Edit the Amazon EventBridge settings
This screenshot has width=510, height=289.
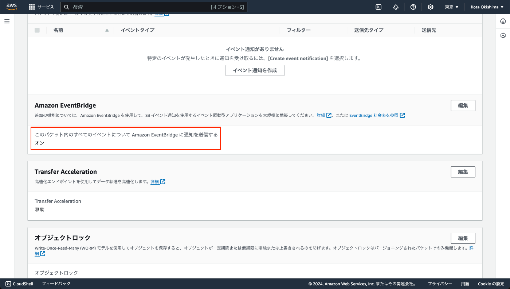tap(463, 105)
